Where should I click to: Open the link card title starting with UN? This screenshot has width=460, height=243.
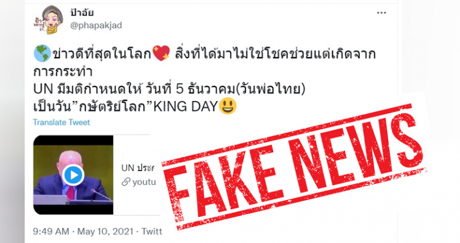pos(138,168)
